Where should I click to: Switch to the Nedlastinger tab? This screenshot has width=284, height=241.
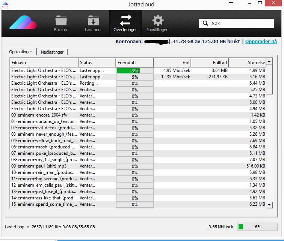pyautogui.click(x=52, y=52)
